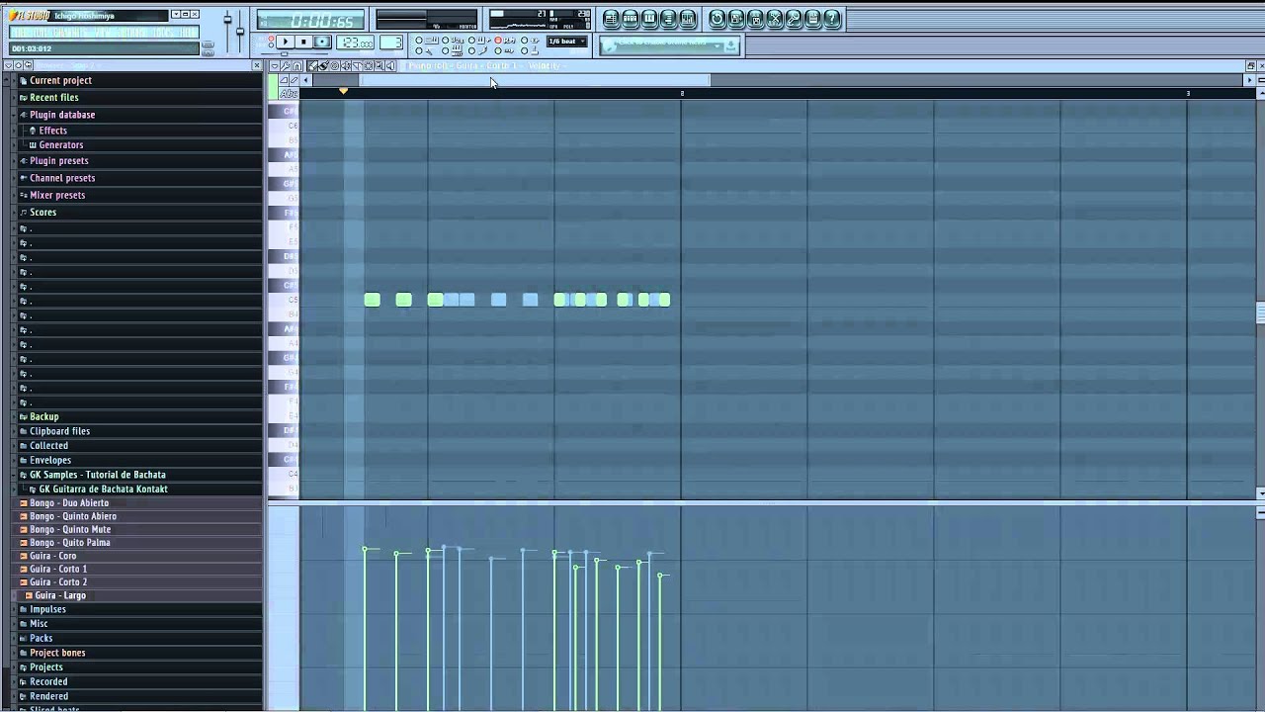The width and height of the screenshot is (1265, 712).
Task: Open the FILE menu
Action: pos(20,32)
